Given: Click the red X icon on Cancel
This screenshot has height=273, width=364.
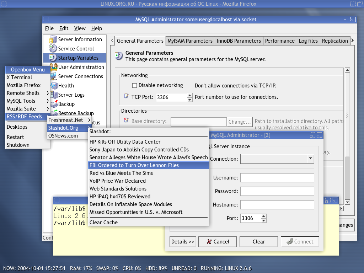Looking at the screenshot, I should point(209,242).
